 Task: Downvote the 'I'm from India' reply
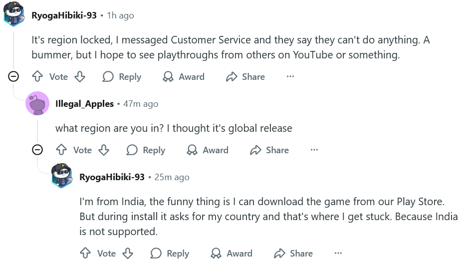(x=128, y=253)
